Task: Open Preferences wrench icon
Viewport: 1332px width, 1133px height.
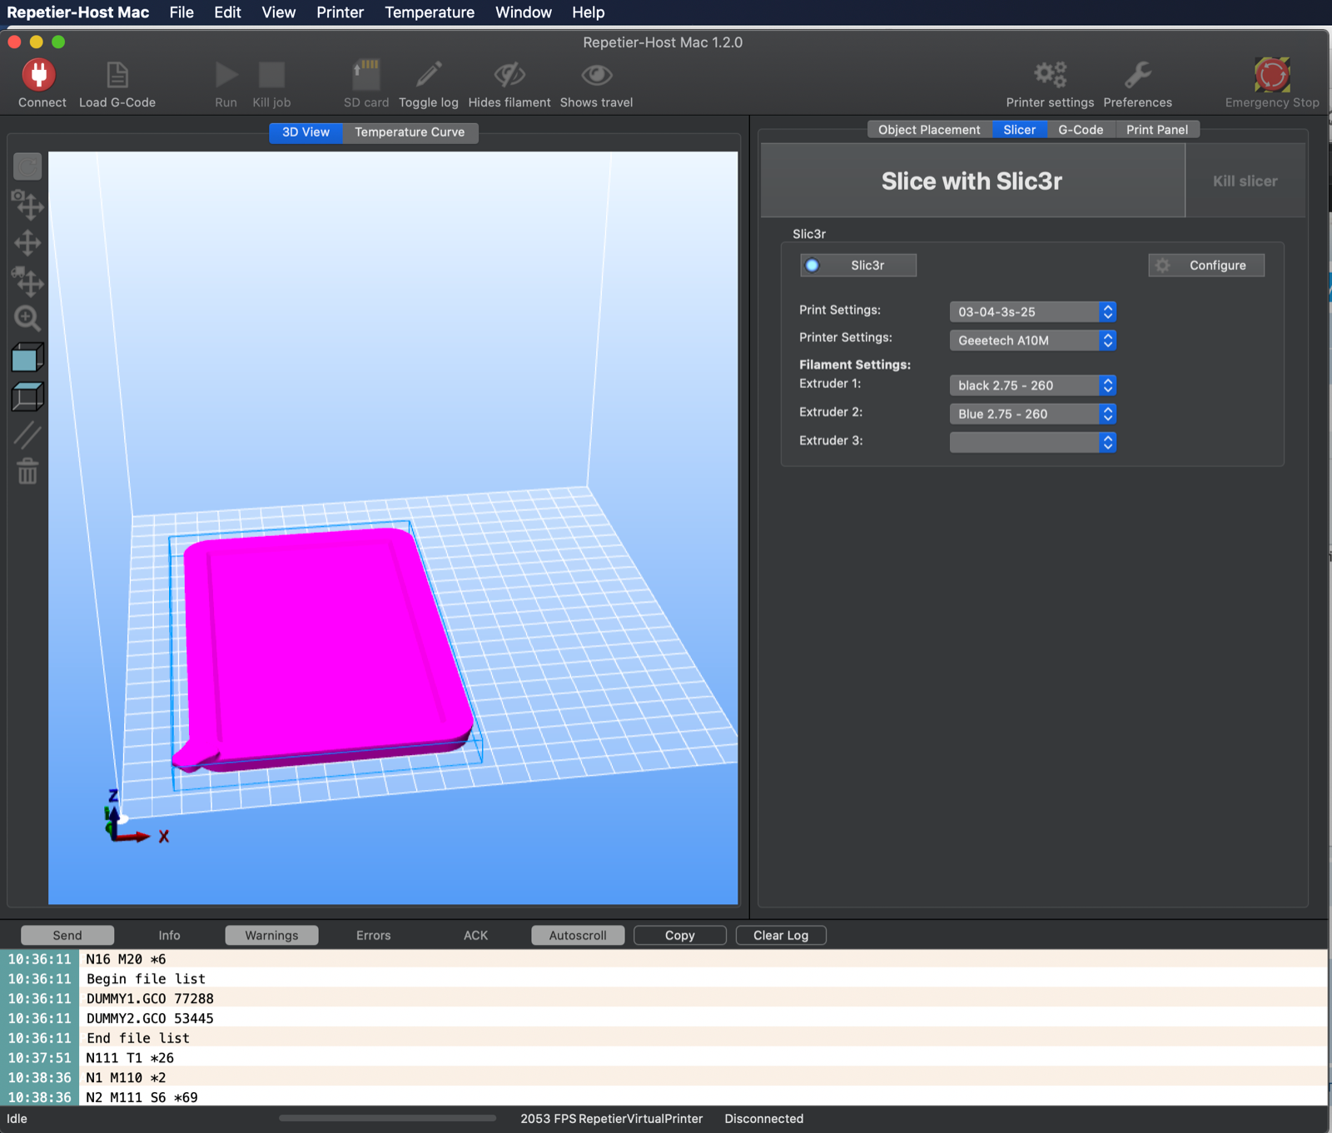Action: (x=1137, y=76)
